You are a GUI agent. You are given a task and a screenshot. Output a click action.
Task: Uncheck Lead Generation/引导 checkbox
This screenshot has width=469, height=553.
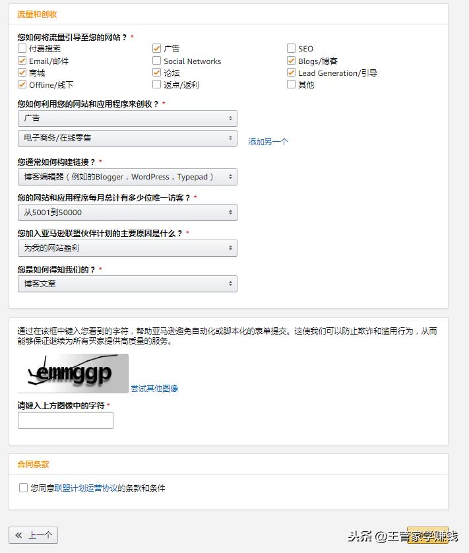(291, 73)
